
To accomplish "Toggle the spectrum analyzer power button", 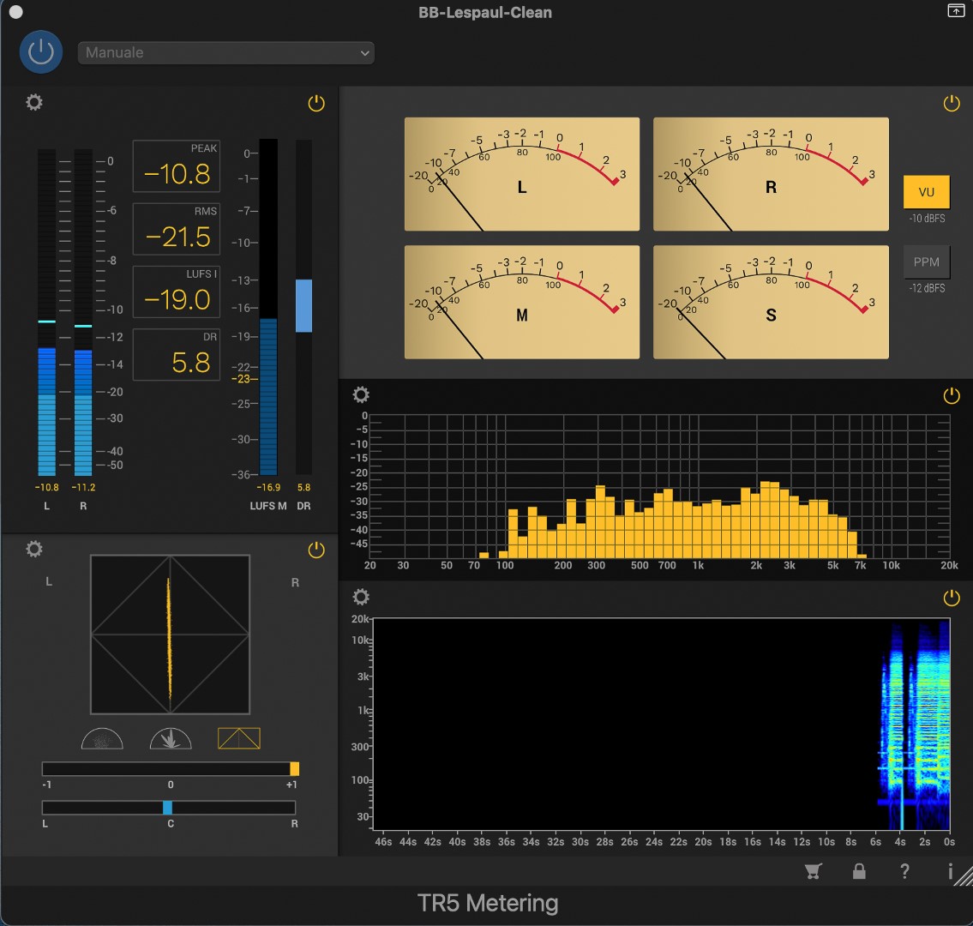I will [x=952, y=395].
